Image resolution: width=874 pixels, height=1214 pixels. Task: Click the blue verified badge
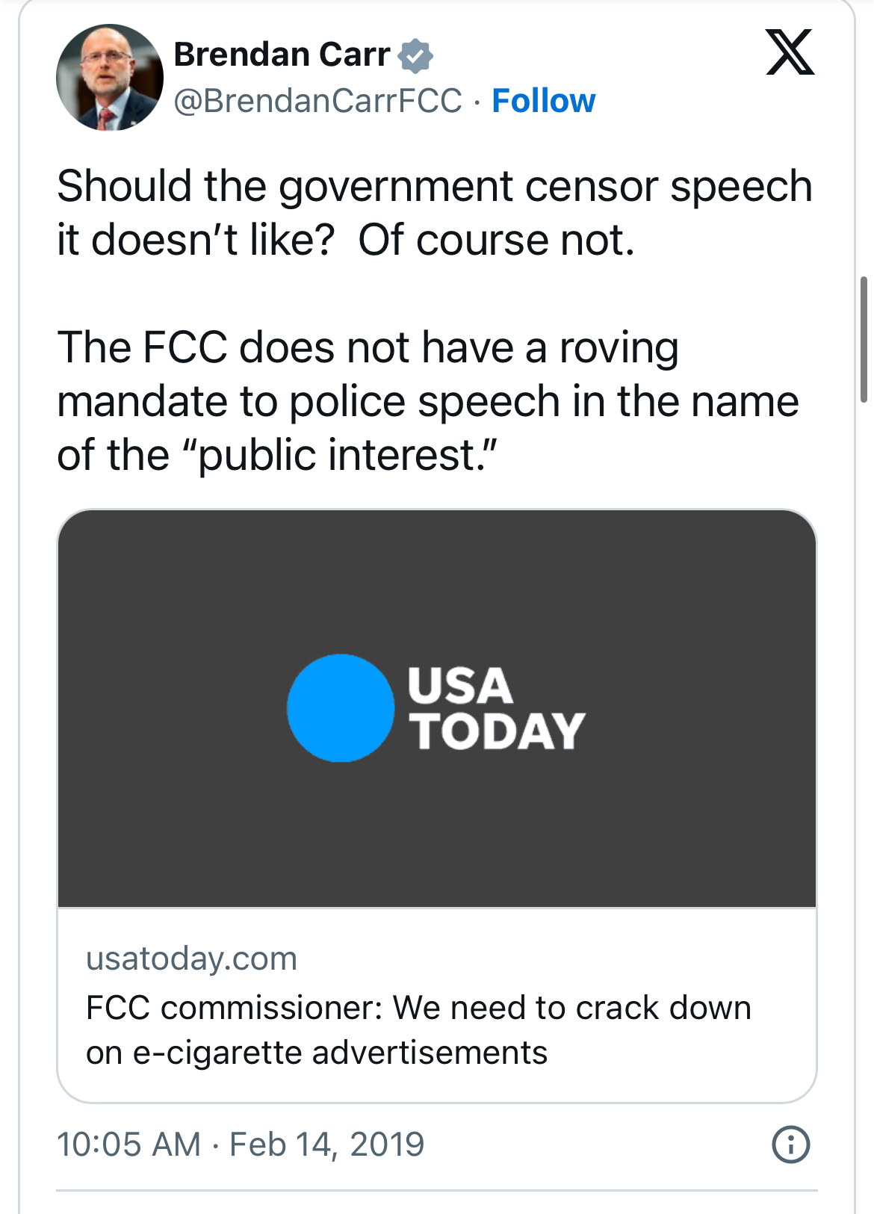415,56
